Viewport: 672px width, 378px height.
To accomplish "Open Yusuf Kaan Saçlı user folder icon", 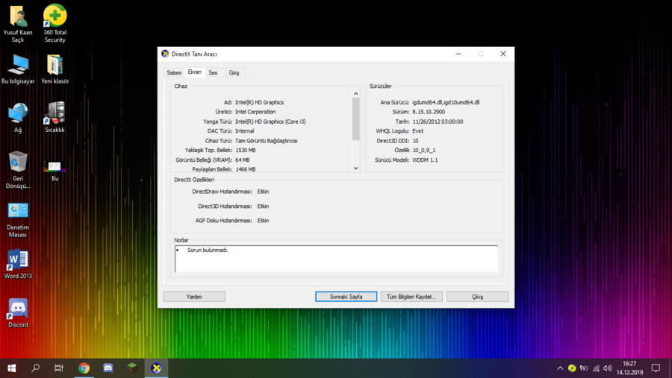I will point(18,24).
